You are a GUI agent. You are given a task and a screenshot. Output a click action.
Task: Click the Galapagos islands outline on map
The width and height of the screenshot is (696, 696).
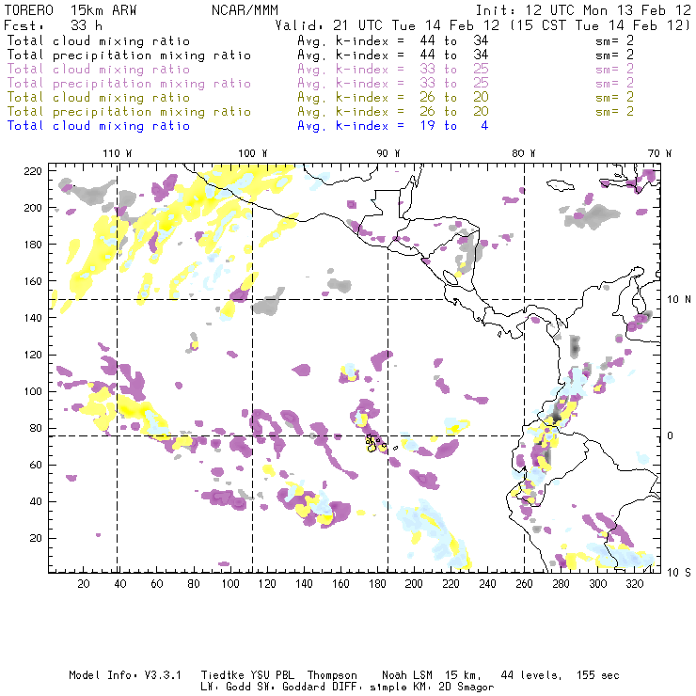[375, 443]
